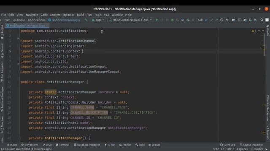
Task: Click the Profile app icon
Action: (183, 20)
